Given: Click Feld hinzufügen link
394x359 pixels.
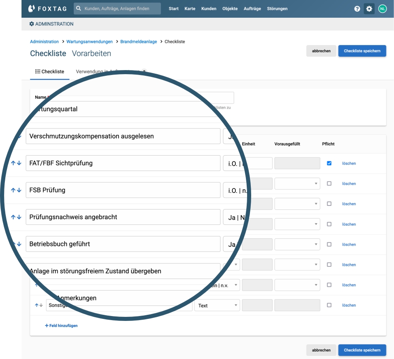Looking at the screenshot, I should click(x=61, y=325).
